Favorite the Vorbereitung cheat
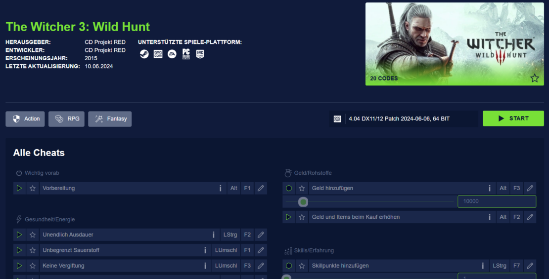This screenshot has width=549, height=279. (x=33, y=188)
